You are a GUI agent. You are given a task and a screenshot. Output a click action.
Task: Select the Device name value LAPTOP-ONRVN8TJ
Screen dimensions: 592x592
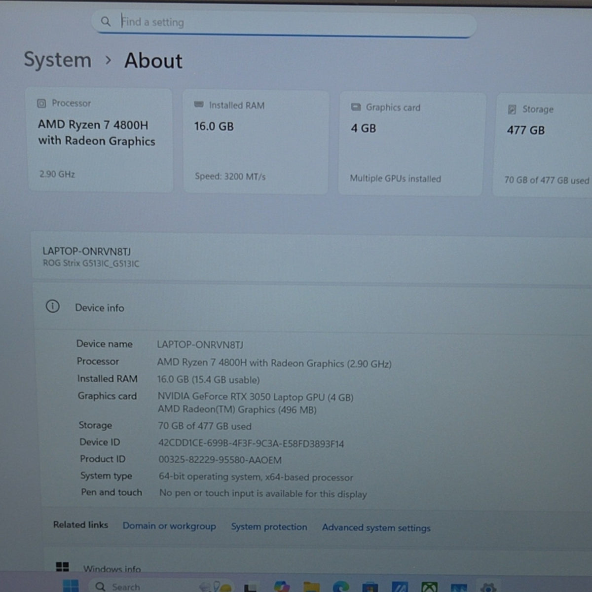200,345
